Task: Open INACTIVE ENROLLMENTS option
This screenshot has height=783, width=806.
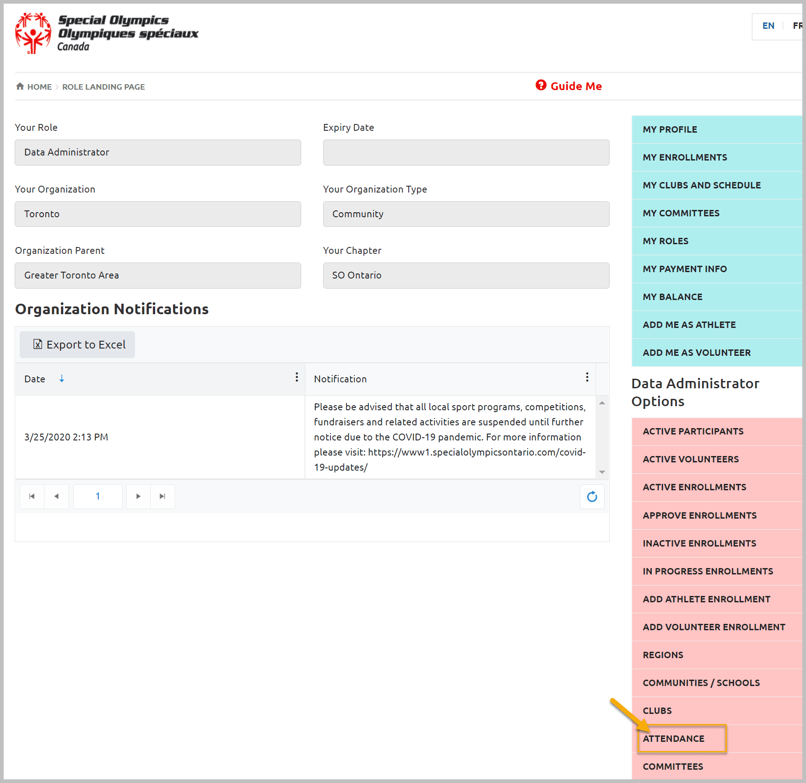Action: [x=717, y=543]
